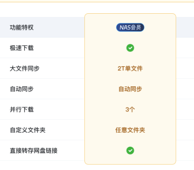Click the 会员 text in the badge
The image size is (194, 170).
pyautogui.click(x=136, y=27)
